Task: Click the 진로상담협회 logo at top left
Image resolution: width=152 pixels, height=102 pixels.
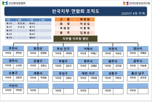Action: (14, 3)
